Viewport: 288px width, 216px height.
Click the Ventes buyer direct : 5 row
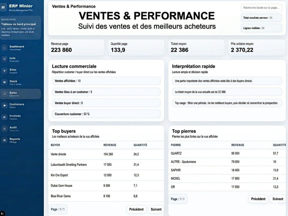coord(106,103)
